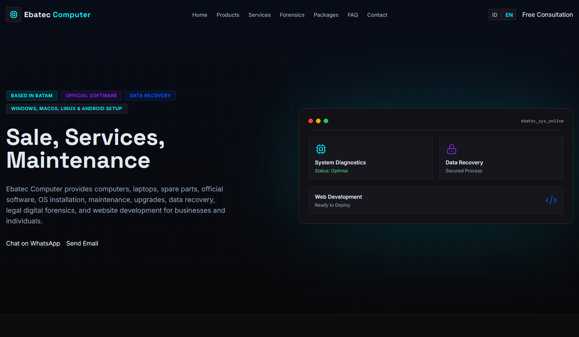
Task: Open the Packages nav link
Action: pos(326,15)
